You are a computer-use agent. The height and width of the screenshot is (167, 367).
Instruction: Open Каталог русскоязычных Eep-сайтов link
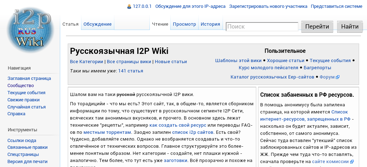point(272,77)
